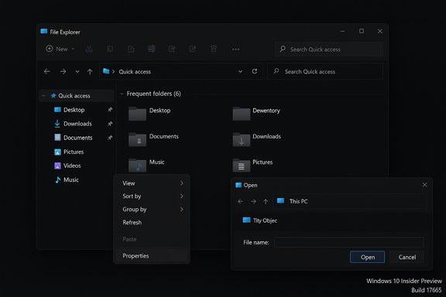This screenshot has height=297, width=446.
Task: Click the Dewentory folder icon
Action: pyautogui.click(x=242, y=114)
